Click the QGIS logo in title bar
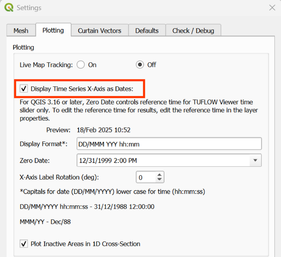Image resolution: width=281 pixels, height=257 pixels. pos(9,7)
